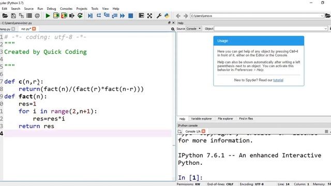Run current cell and advance

coord(64,16)
